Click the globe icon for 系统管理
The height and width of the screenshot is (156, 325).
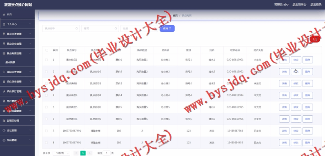(4, 140)
